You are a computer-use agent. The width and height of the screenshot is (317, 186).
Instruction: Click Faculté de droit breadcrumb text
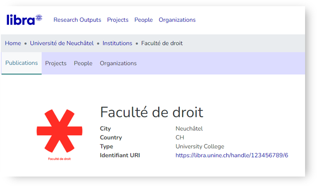(x=162, y=43)
